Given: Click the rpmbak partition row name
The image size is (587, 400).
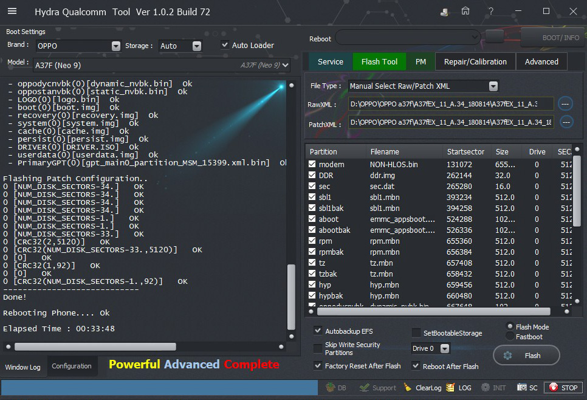Looking at the screenshot, I should [x=331, y=252].
